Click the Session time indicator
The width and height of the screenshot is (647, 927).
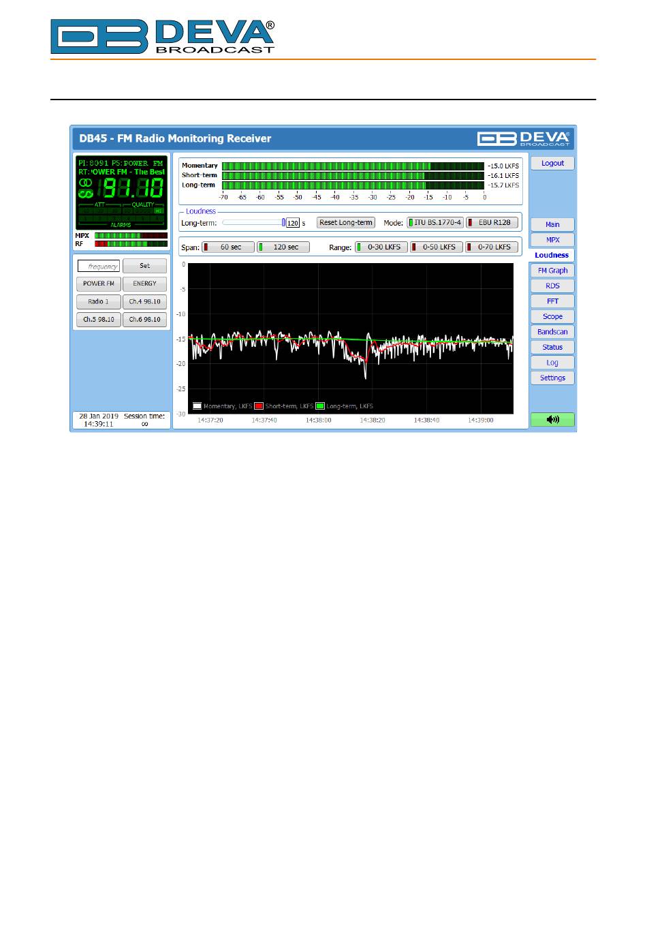click(144, 420)
